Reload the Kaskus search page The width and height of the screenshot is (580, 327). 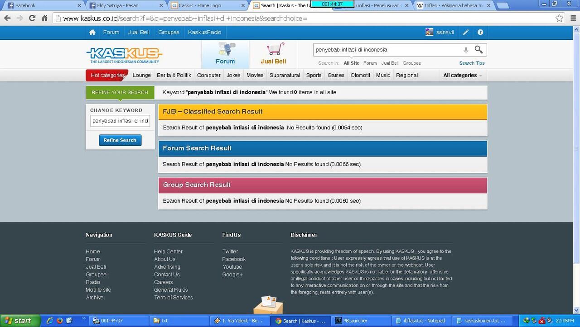point(32,19)
